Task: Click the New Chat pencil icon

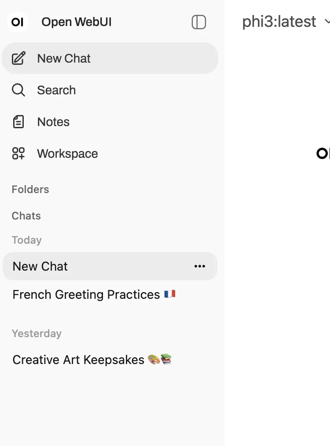Action: (18, 58)
